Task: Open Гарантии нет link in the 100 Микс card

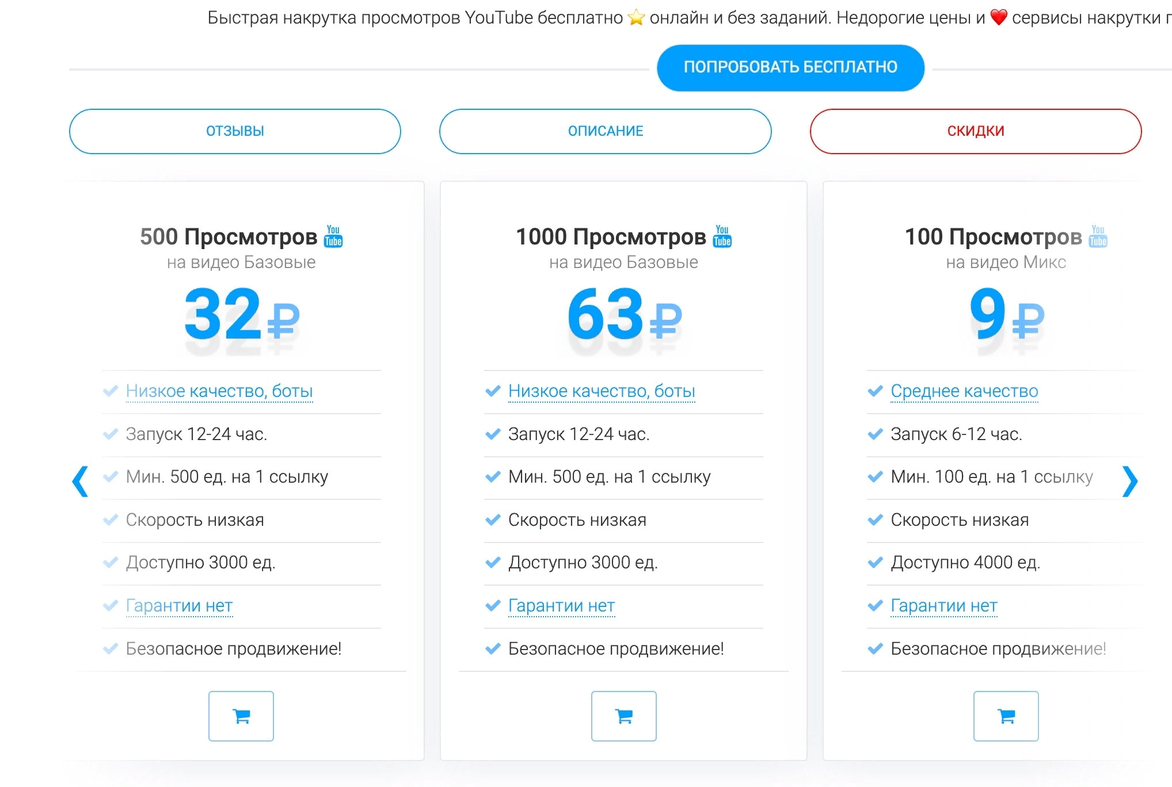Action: point(943,606)
